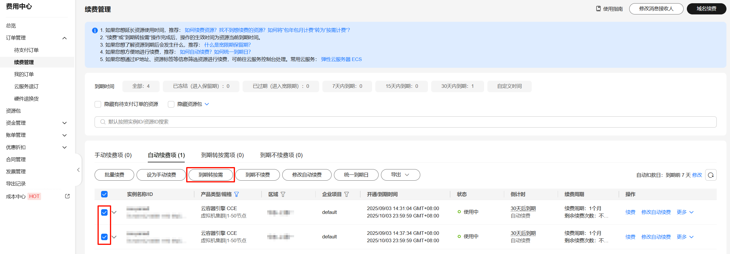Click the 到期转按需 button

coord(210,175)
